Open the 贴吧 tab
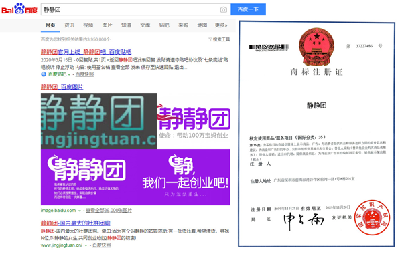The height and width of the screenshot is (254, 402). (164, 25)
